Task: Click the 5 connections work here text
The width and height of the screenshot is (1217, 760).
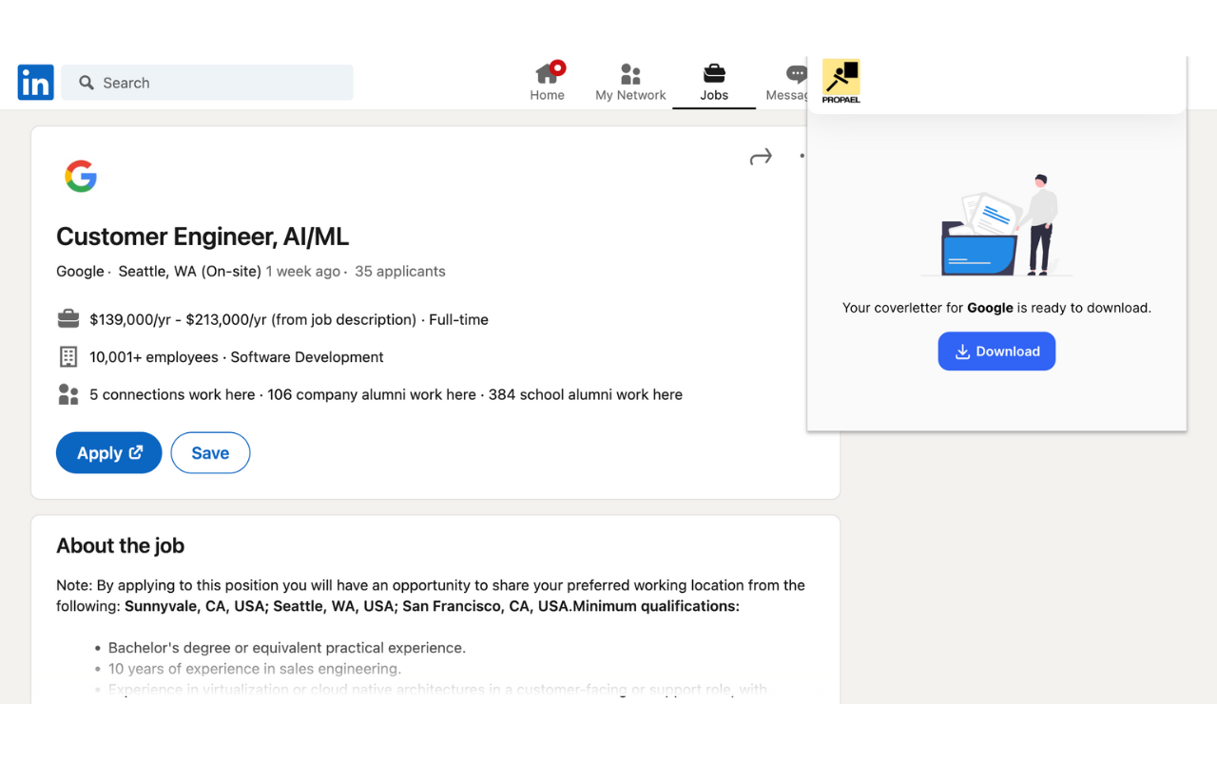Action: coord(172,394)
